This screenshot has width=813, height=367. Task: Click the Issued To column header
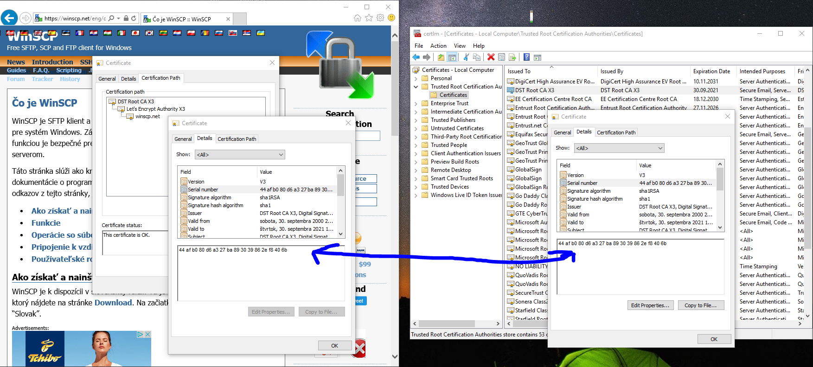[x=519, y=71]
